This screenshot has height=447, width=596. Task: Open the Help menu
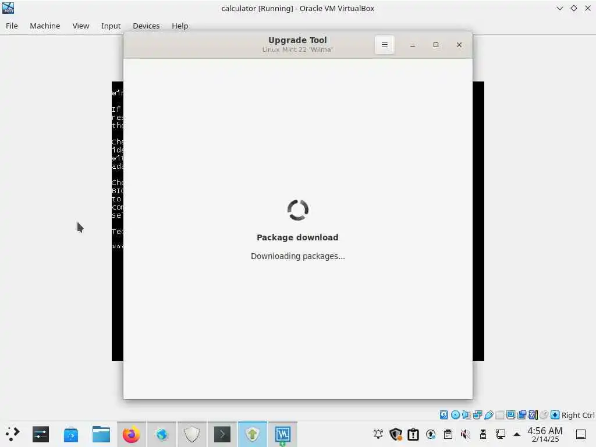pos(180,26)
